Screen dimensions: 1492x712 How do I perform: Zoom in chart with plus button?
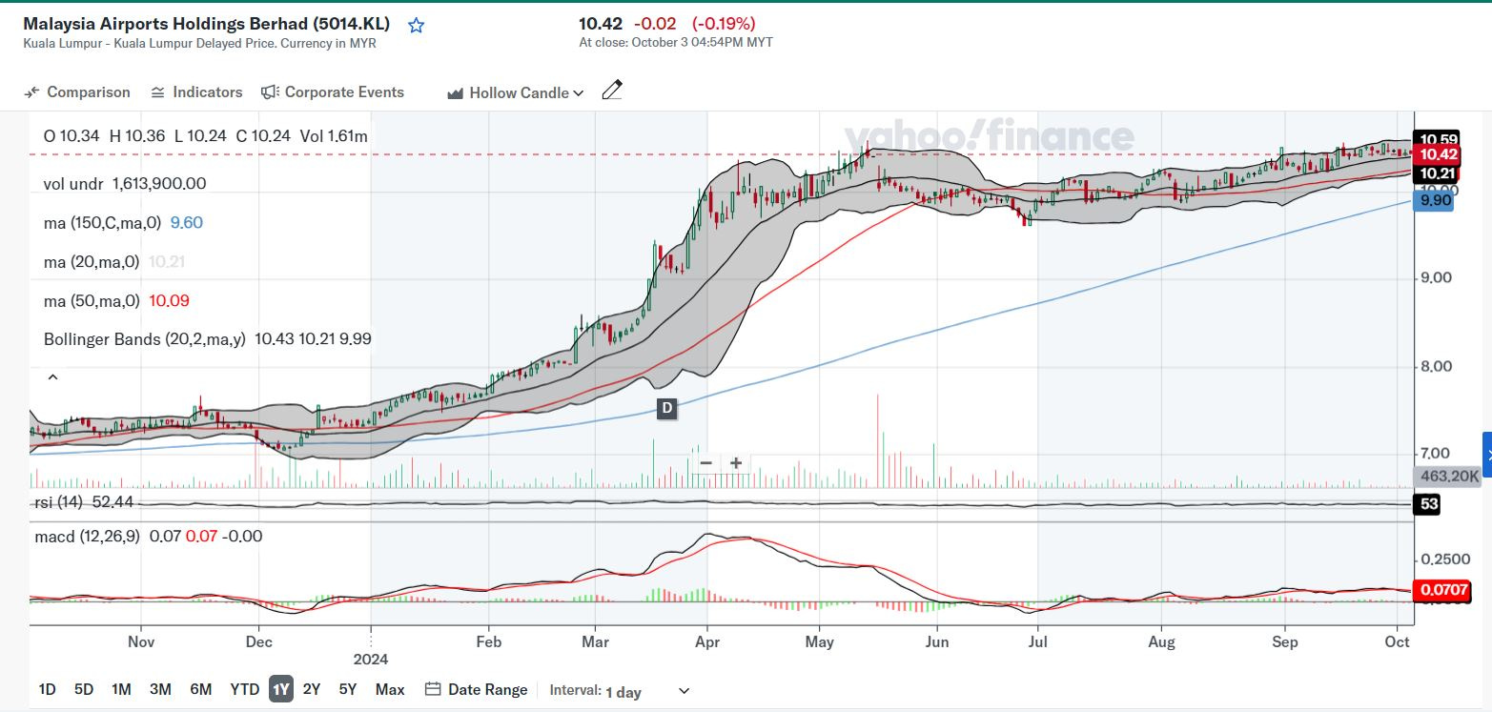736,463
